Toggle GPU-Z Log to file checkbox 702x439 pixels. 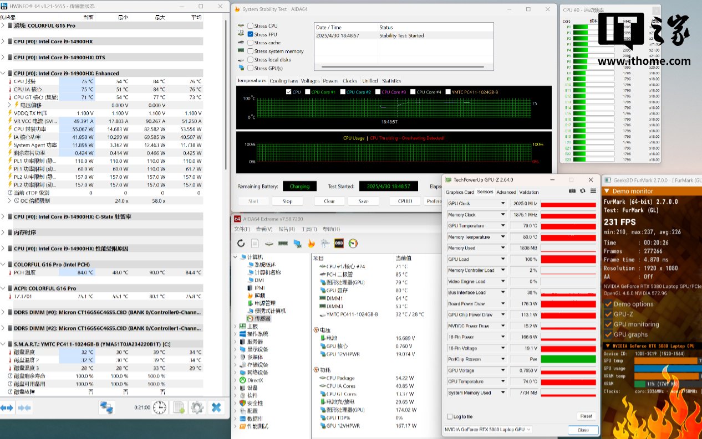450,416
